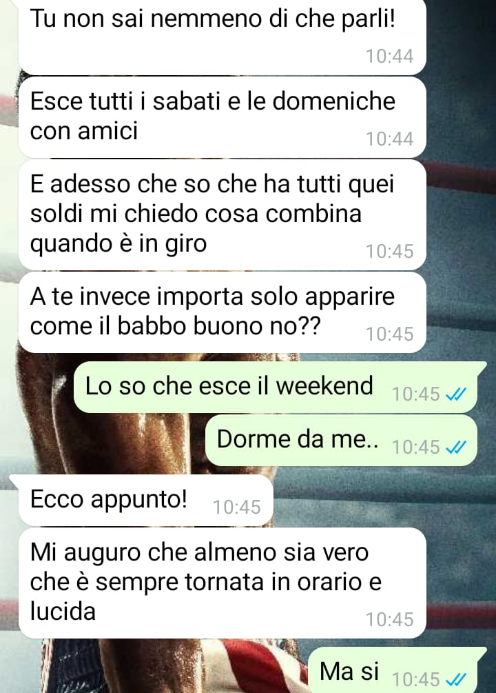Select the 'babbo buono no??' message bubble

(x=222, y=312)
